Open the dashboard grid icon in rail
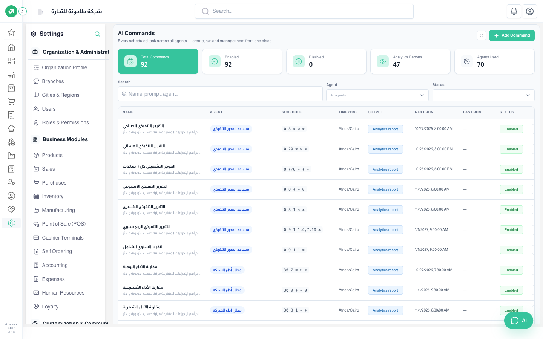 (x=11, y=61)
